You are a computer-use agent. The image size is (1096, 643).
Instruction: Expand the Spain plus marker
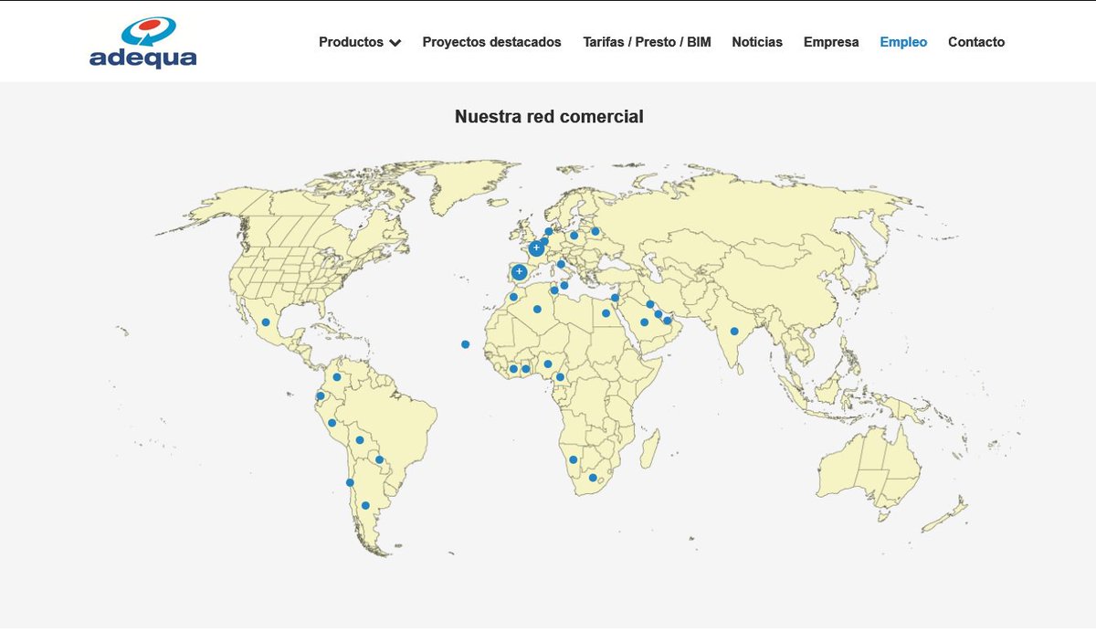(x=519, y=271)
